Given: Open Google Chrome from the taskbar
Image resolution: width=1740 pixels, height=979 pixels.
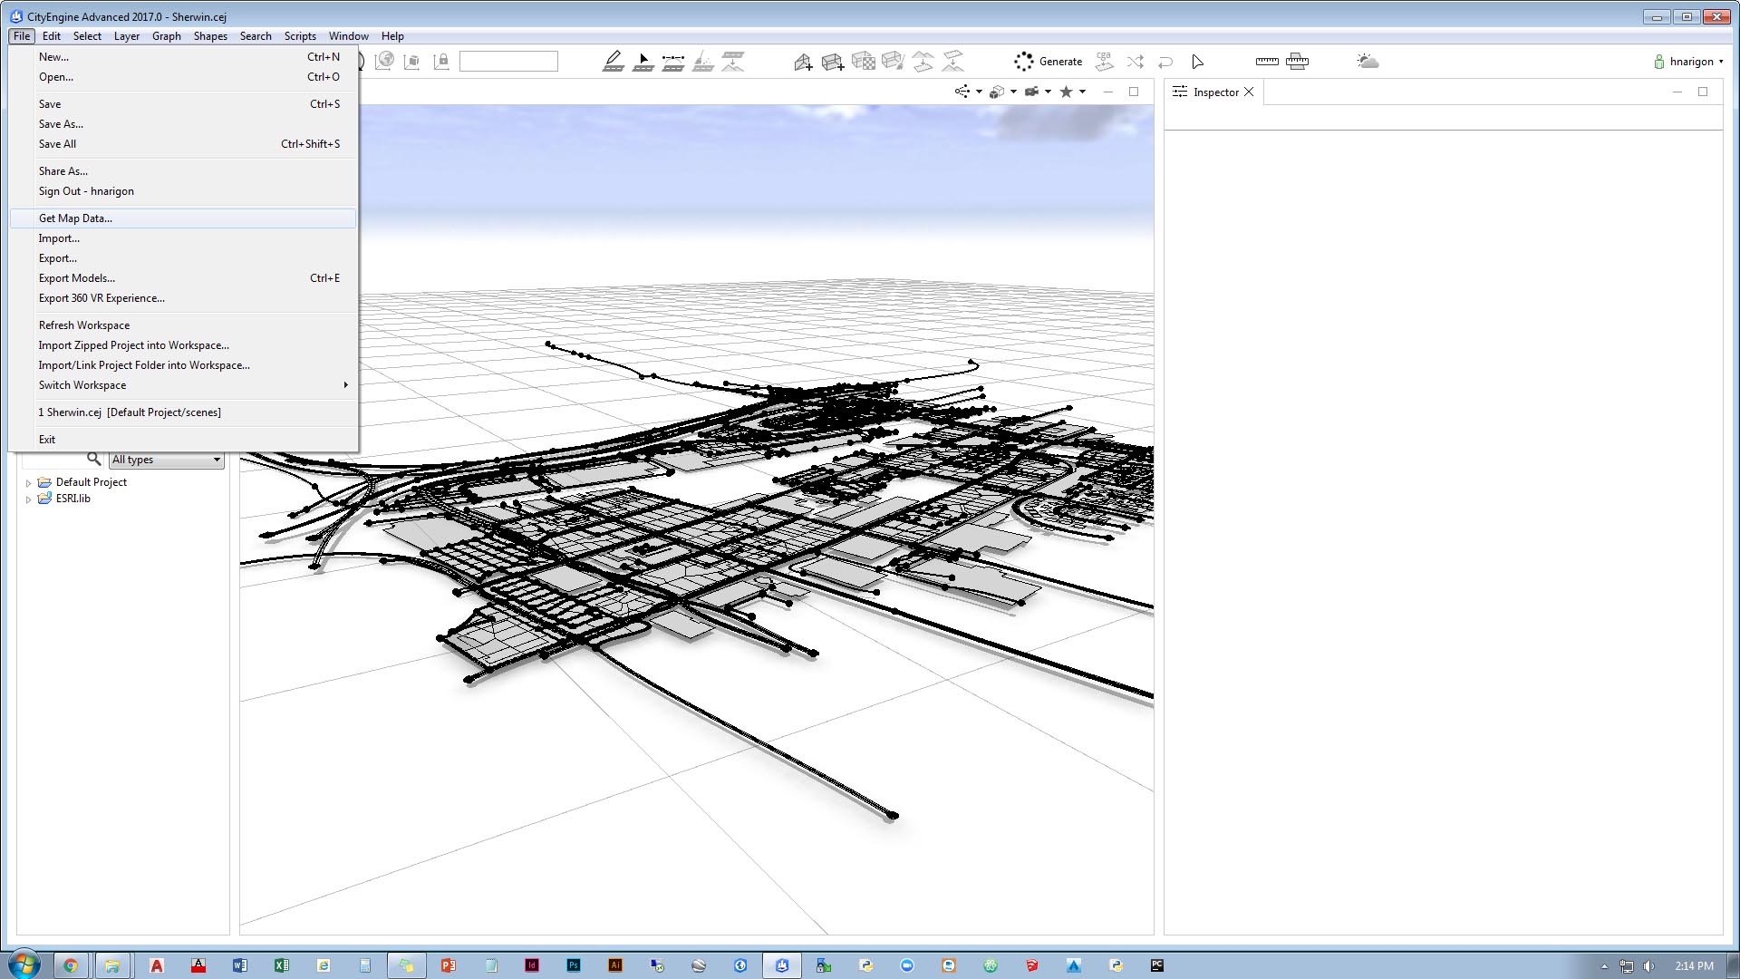Looking at the screenshot, I should tap(70, 965).
